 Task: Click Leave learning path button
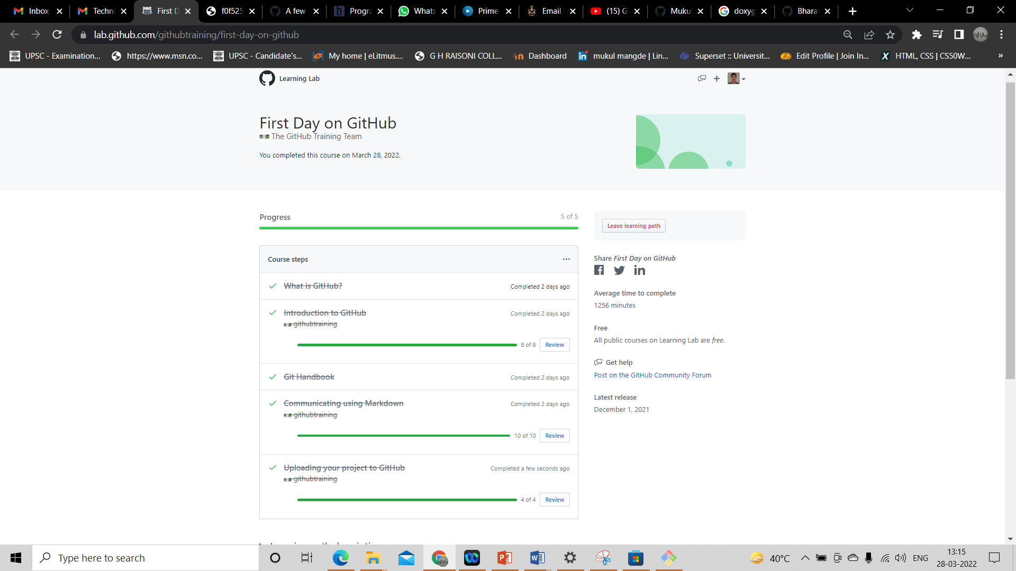pyautogui.click(x=633, y=226)
